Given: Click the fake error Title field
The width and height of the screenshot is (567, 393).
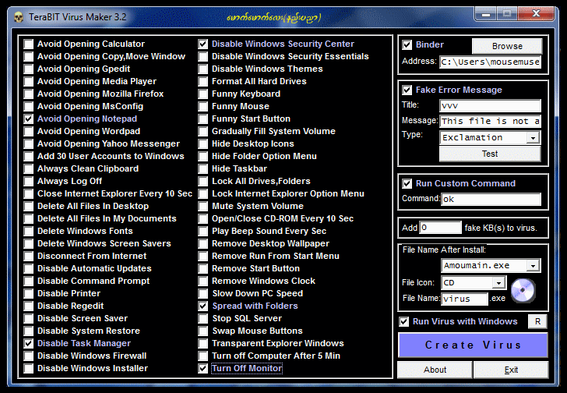Looking at the screenshot, I should 491,106.
